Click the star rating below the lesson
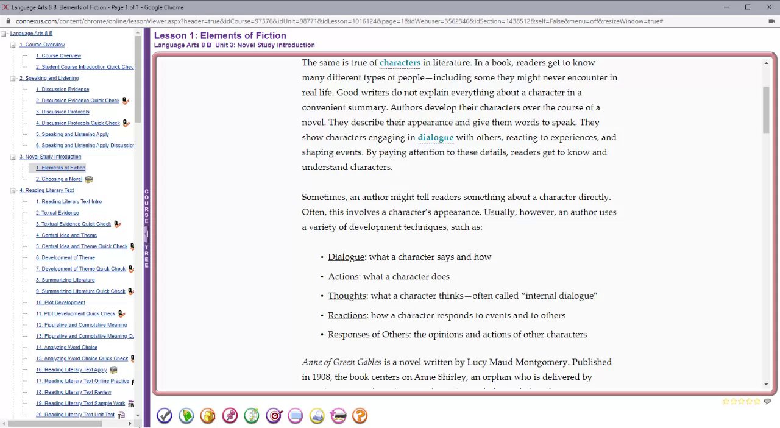Screen dimensions: 780x428 tap(742, 401)
